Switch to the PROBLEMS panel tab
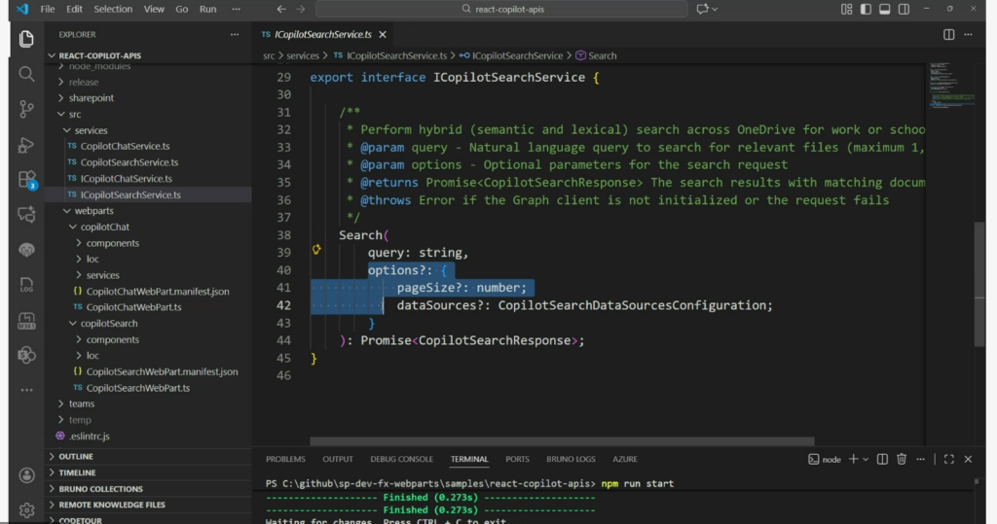 tap(285, 459)
